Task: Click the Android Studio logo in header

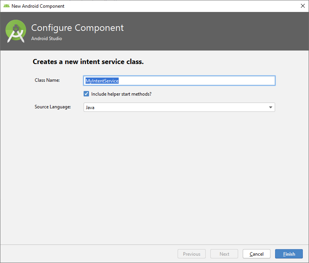Action: click(x=16, y=32)
